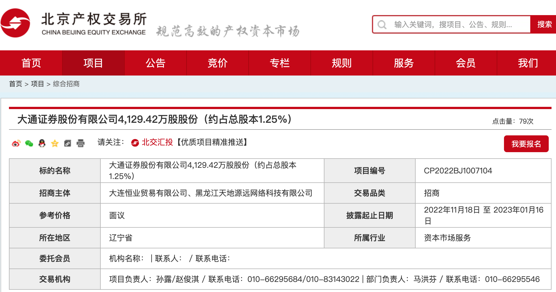Copy link icon in share row

[68, 143]
